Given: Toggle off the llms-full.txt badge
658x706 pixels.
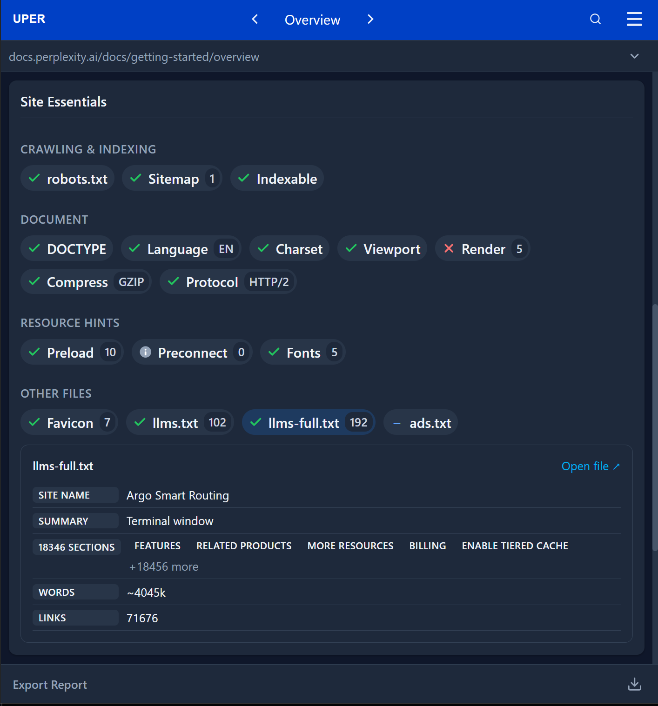Looking at the screenshot, I should click(308, 422).
